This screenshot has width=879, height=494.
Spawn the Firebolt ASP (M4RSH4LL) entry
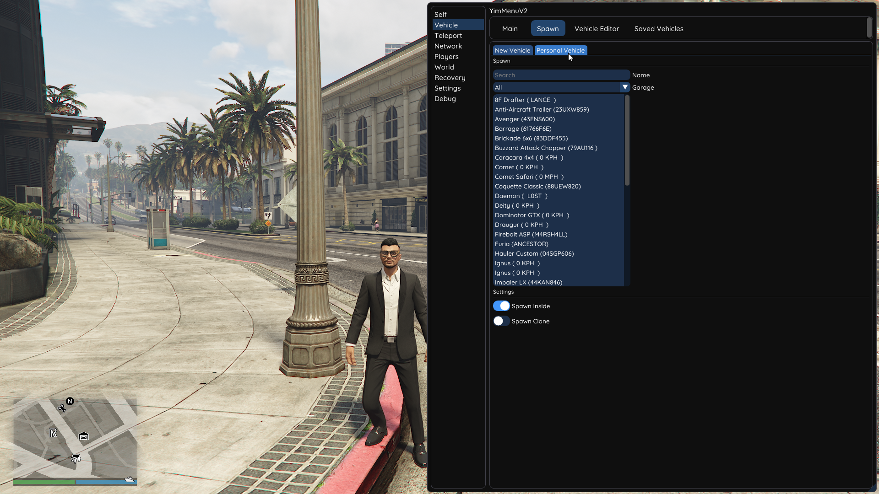coord(531,234)
